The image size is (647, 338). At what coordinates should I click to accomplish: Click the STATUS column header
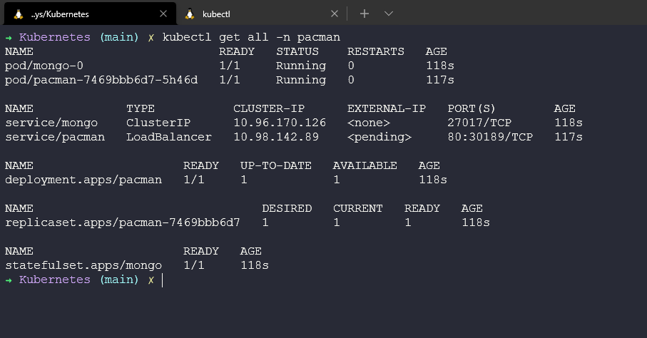coord(297,51)
